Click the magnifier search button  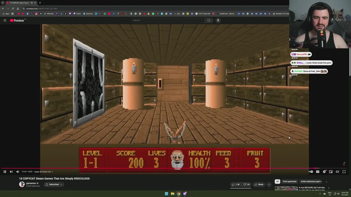coord(209,20)
